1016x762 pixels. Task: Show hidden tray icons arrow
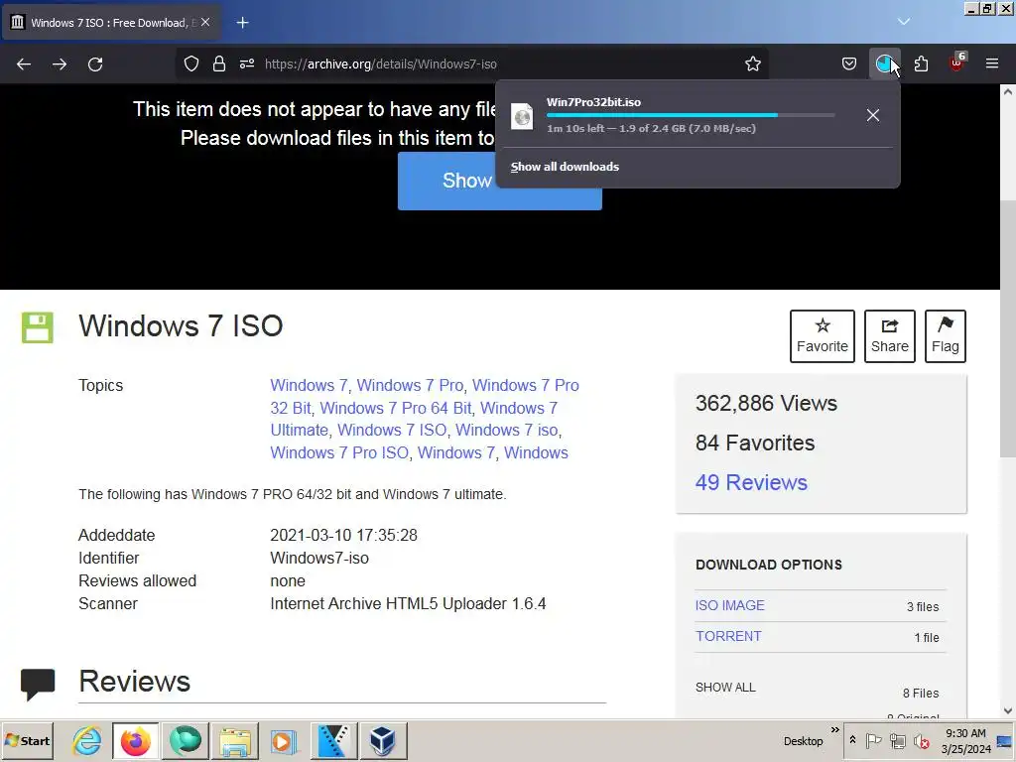tap(852, 740)
